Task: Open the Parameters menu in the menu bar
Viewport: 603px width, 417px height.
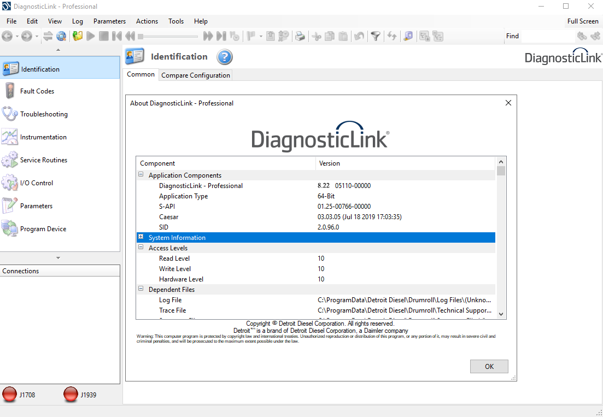Action: [109, 21]
